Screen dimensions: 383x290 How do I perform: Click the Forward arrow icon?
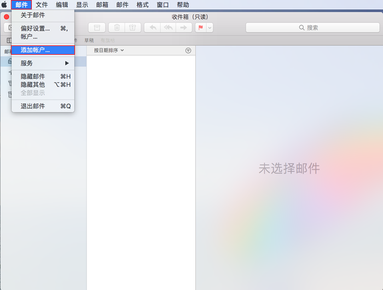[x=184, y=27]
